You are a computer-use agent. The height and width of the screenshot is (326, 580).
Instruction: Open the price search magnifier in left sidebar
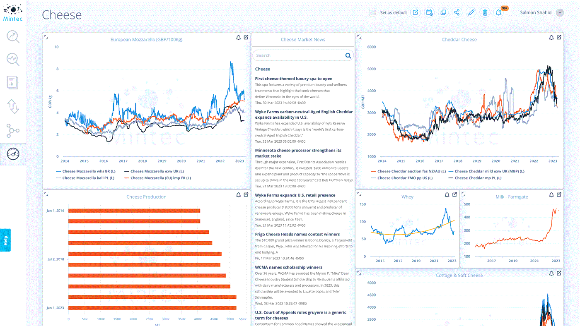pos(12,37)
